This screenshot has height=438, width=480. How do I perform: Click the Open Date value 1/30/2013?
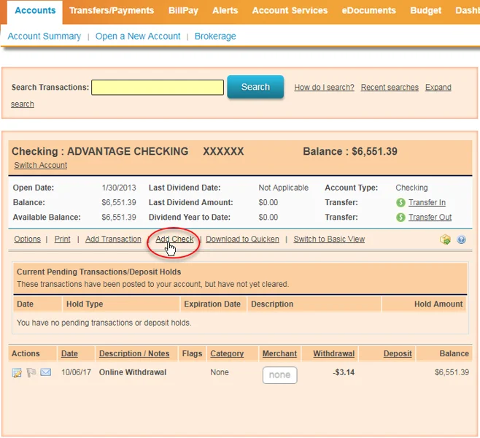[x=119, y=188]
